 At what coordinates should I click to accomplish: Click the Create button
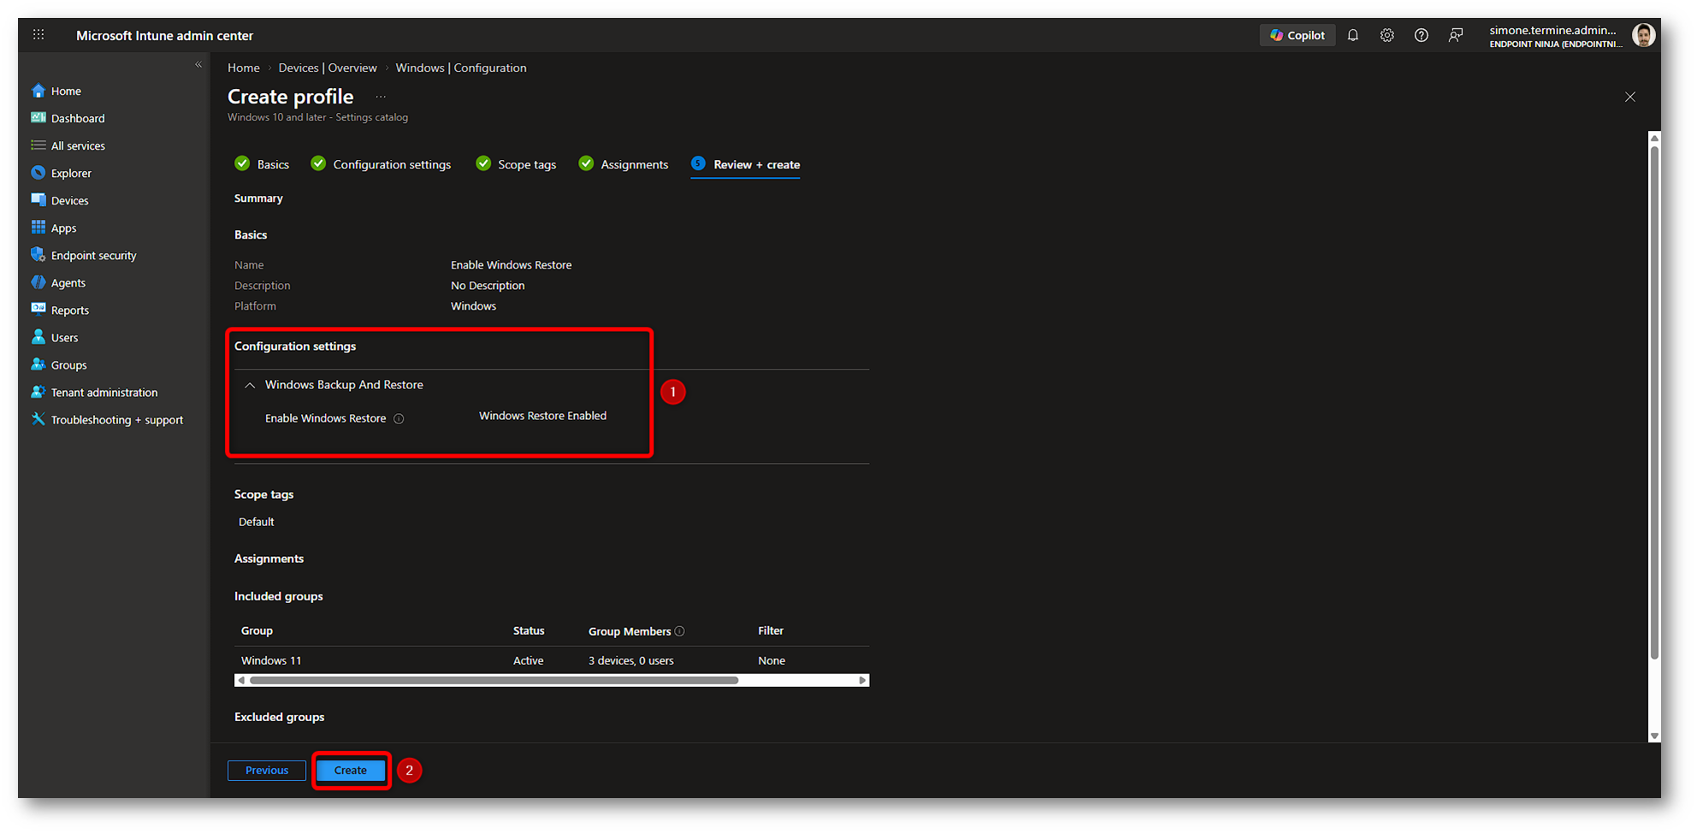(351, 771)
